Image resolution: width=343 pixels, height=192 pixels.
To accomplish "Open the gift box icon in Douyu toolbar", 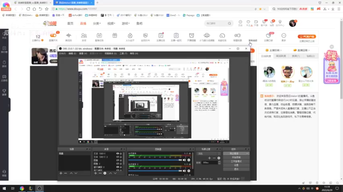I will tap(114, 35).
